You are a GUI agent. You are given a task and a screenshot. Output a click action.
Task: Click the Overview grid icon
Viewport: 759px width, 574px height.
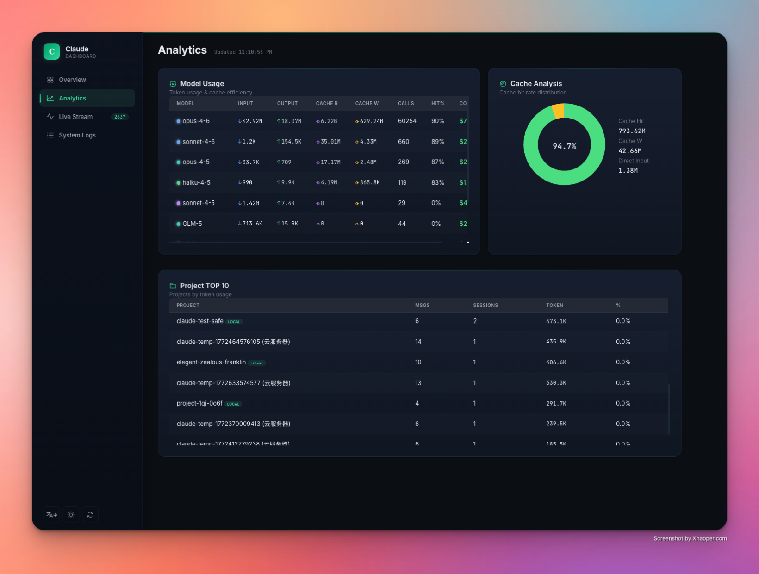50,80
